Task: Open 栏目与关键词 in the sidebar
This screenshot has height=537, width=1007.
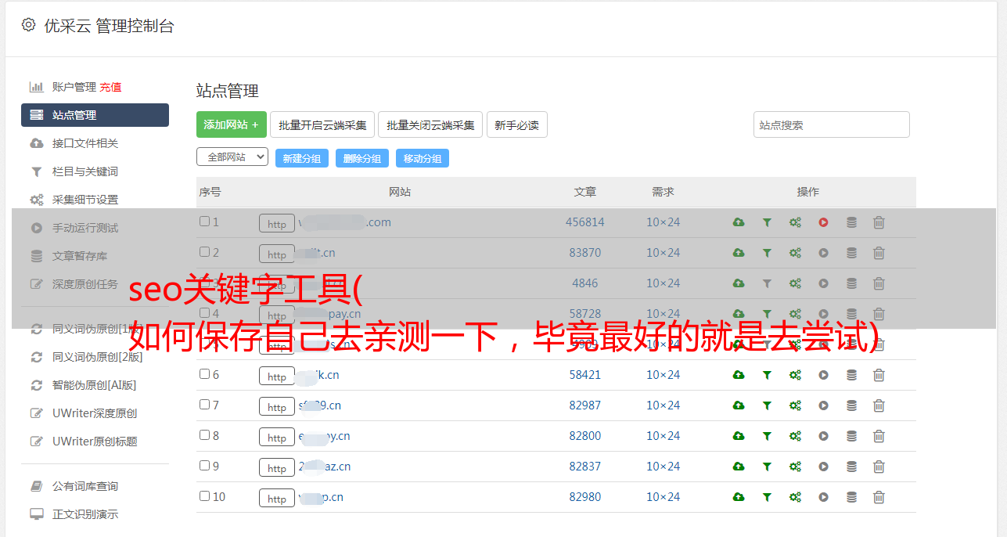Action: [85, 171]
